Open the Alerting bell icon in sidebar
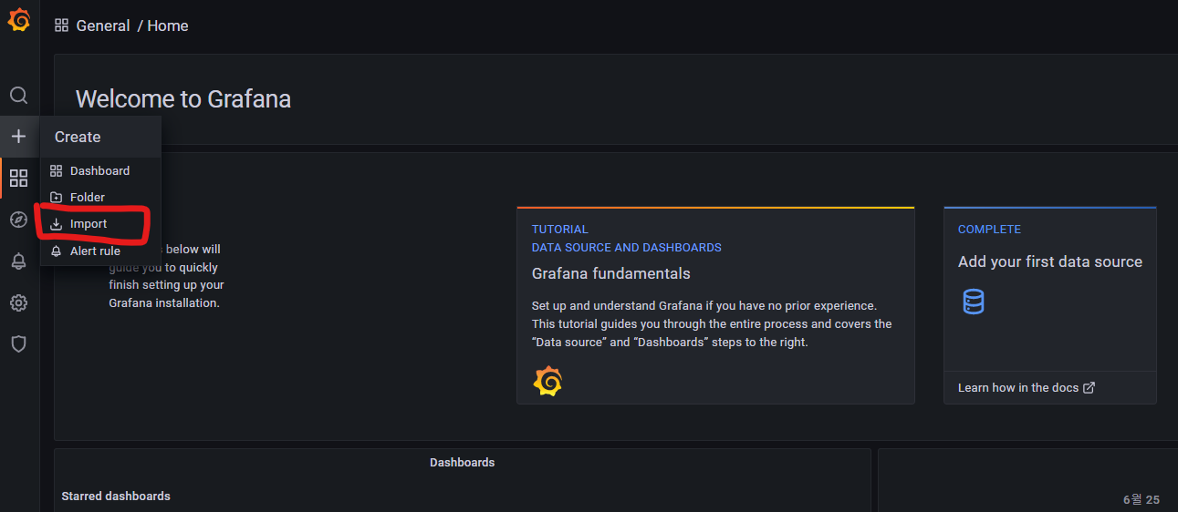The width and height of the screenshot is (1178, 512). [18, 261]
